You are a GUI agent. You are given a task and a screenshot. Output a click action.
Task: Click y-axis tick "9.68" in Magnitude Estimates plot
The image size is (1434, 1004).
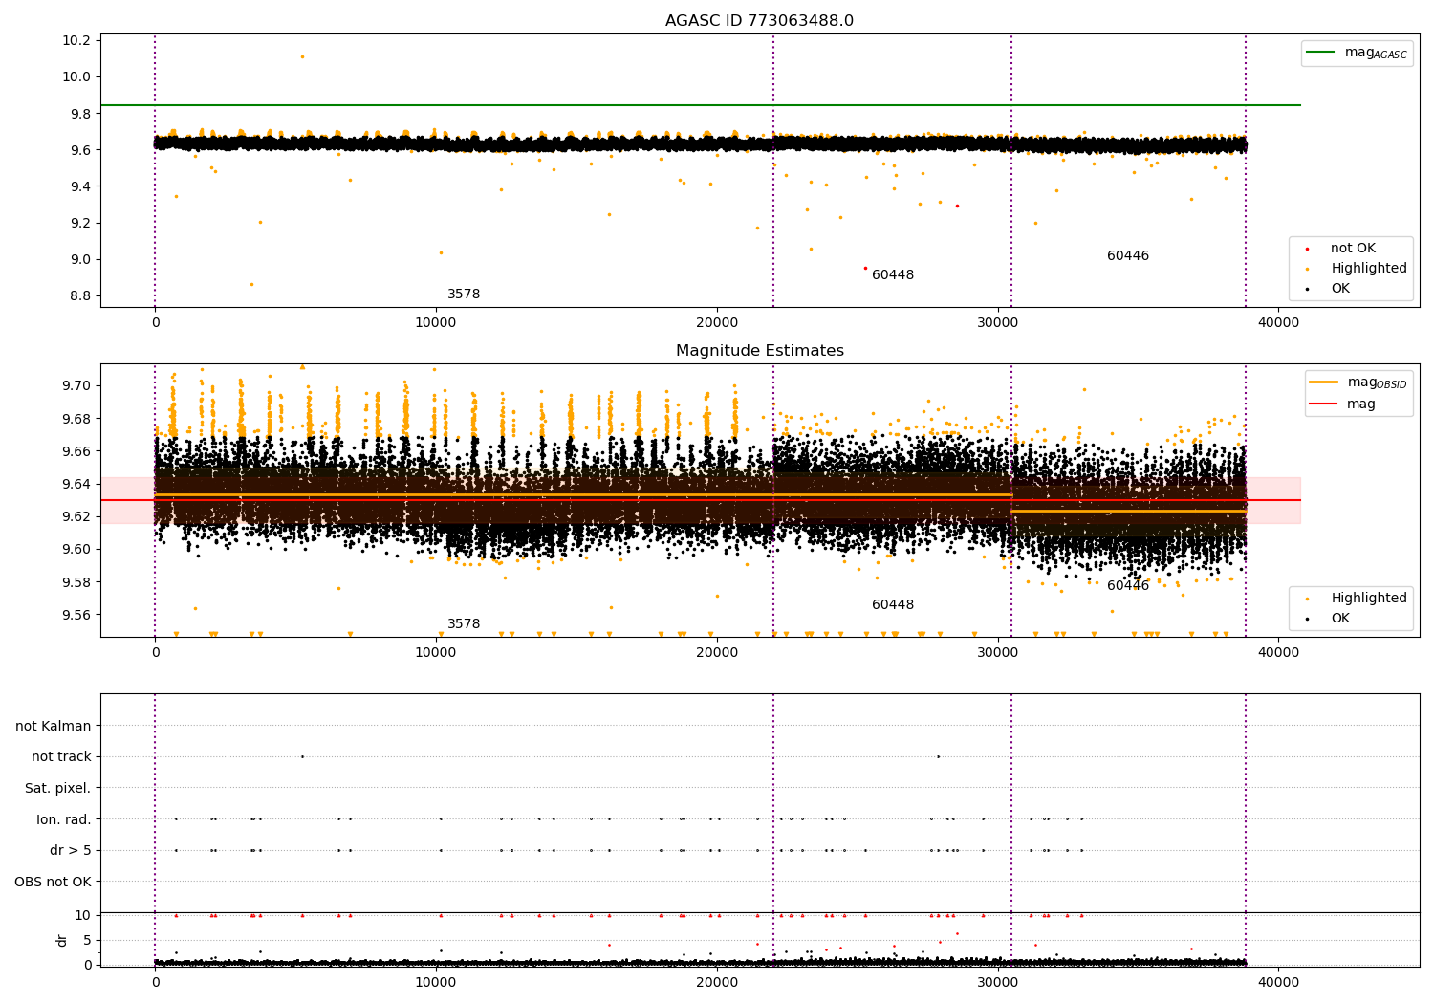tap(76, 419)
